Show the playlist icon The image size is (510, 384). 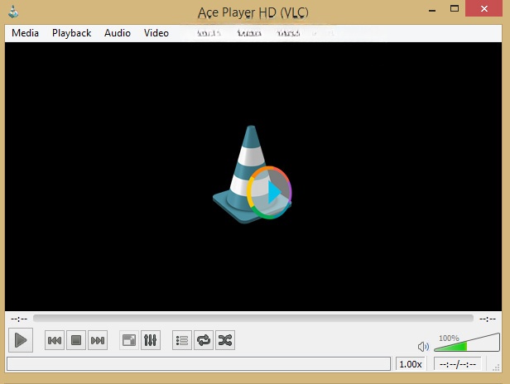point(182,340)
